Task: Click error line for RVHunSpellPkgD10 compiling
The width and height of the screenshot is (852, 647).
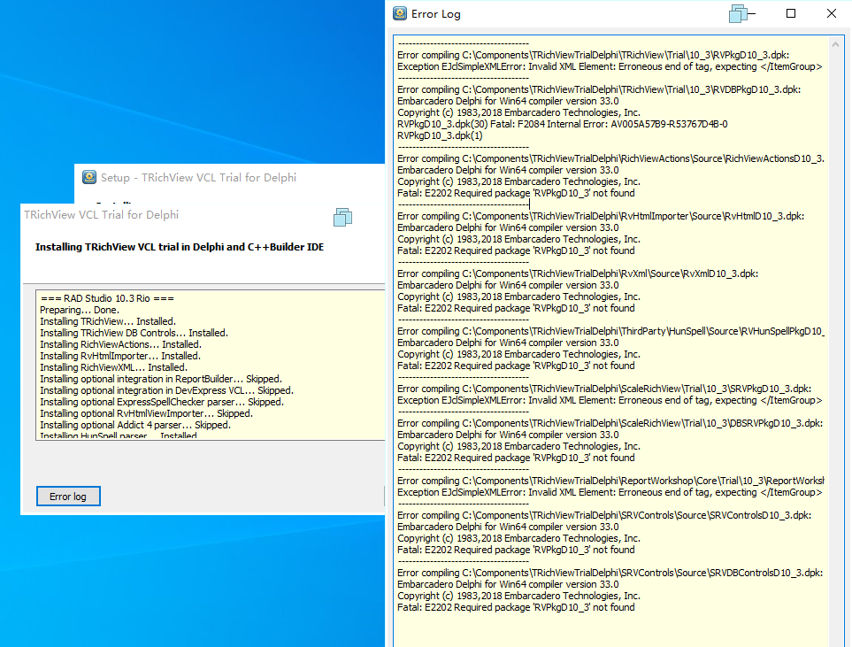Action: click(610, 331)
